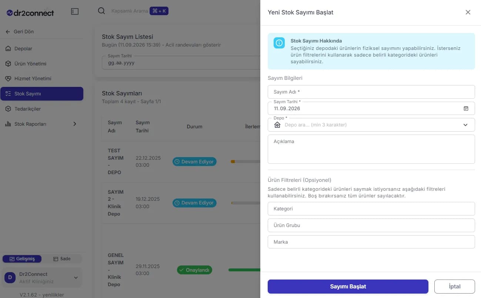Focus the Sayım Adı input field
Screen dimensions: 481x298
371,92
